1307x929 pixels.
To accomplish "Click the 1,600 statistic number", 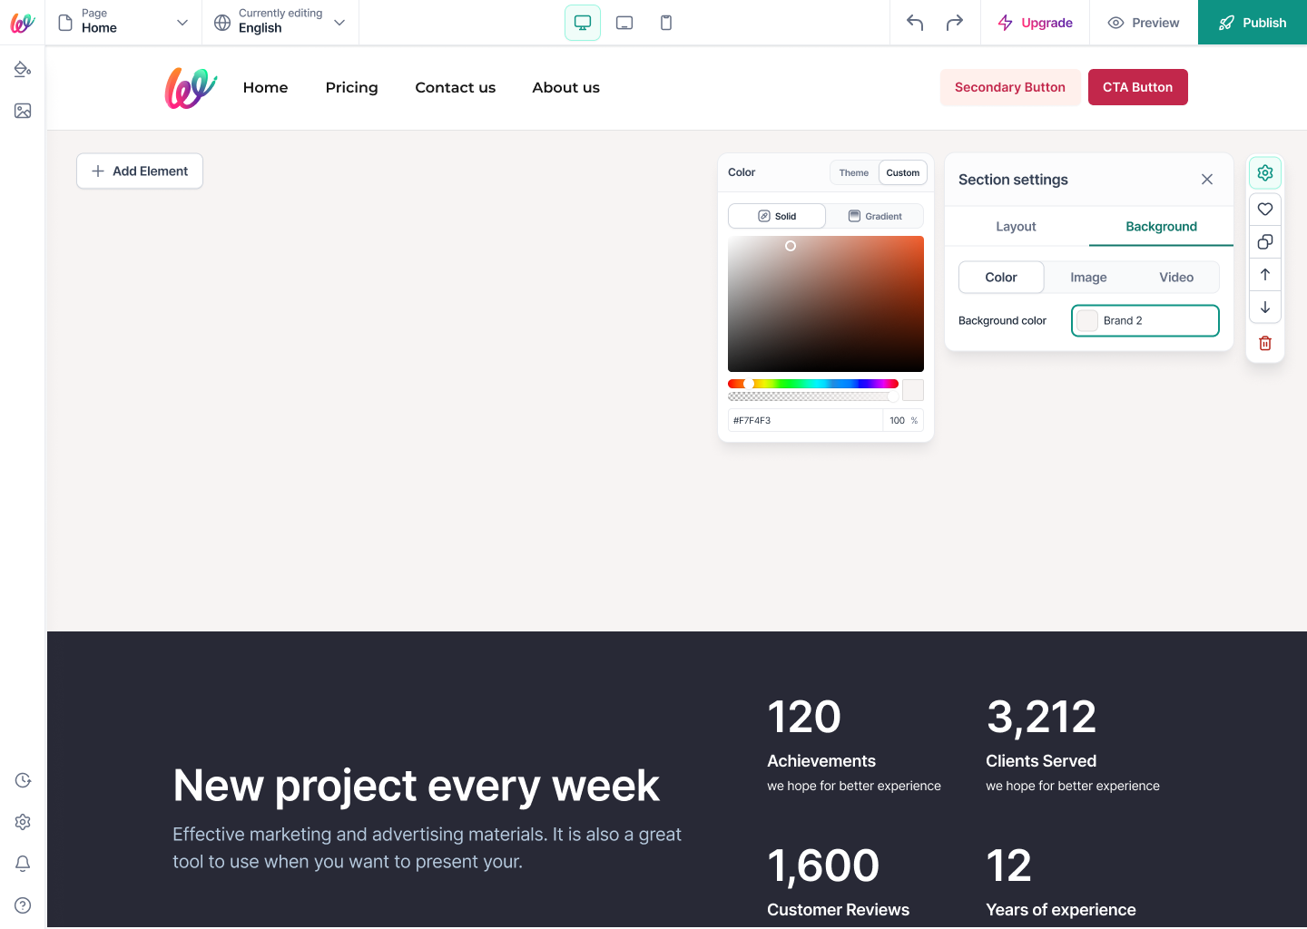I will (823, 865).
